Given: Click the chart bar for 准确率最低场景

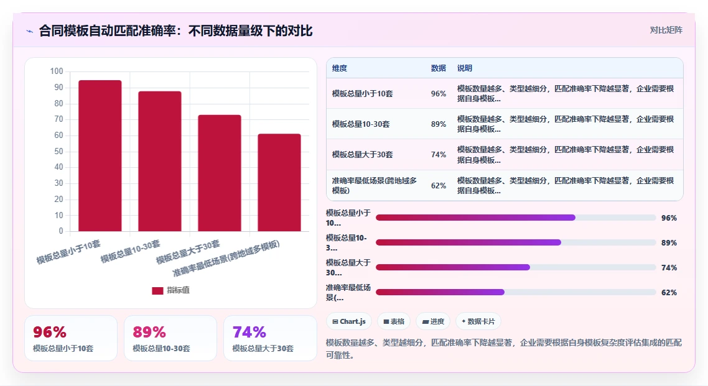Looking at the screenshot, I should point(279,183).
